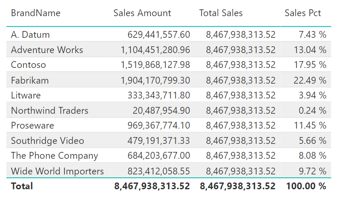Click the 9.72 % cell
This screenshot has height=202, width=338.
[313, 171]
